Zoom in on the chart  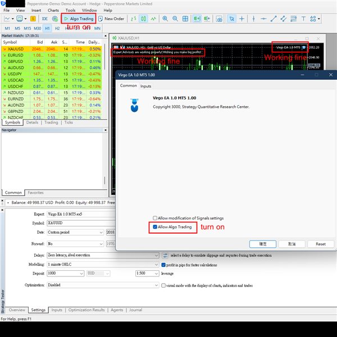[165, 19]
